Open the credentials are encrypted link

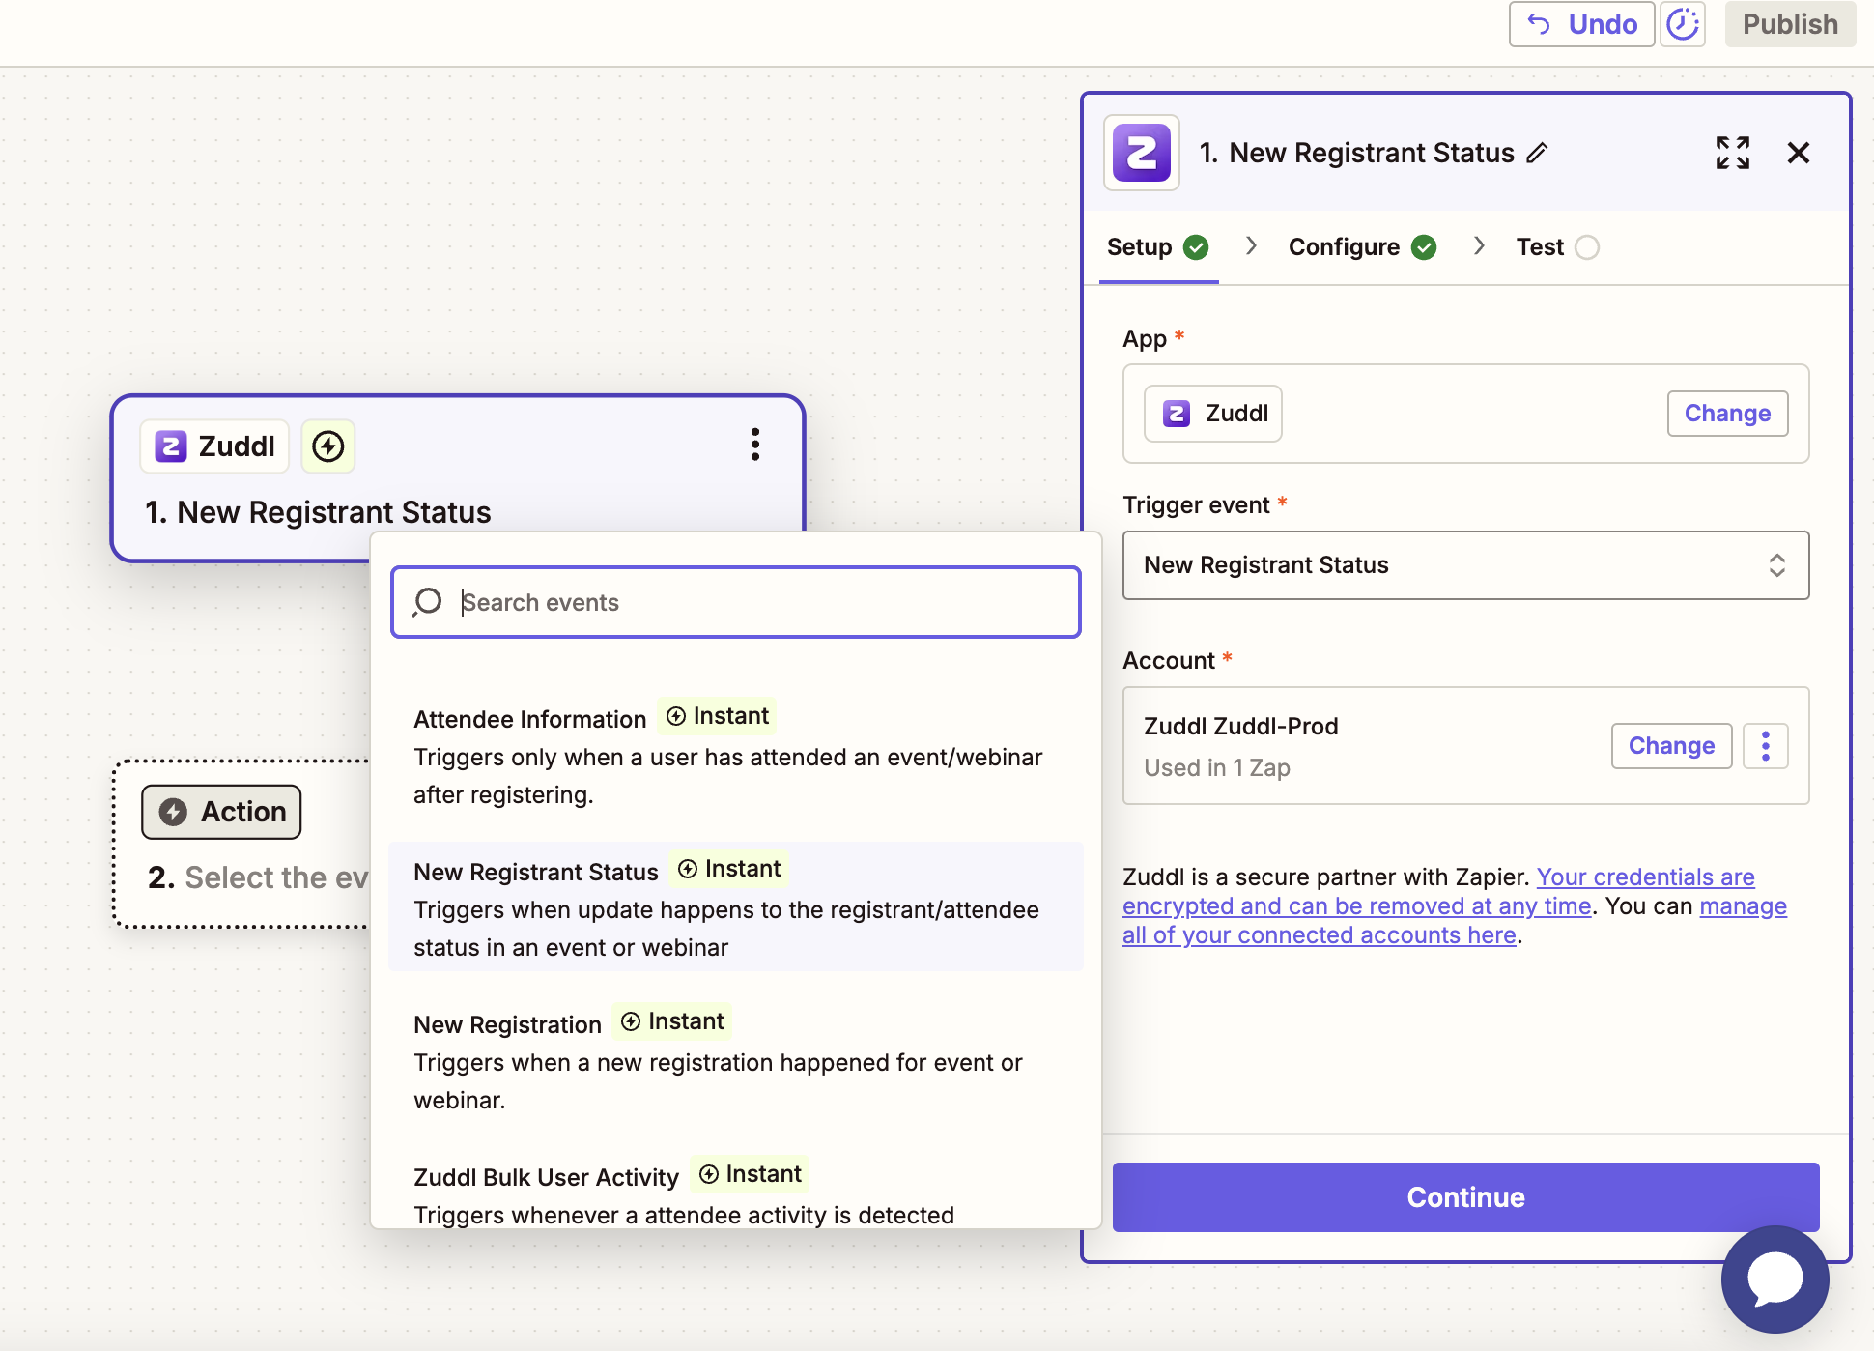tap(1645, 877)
